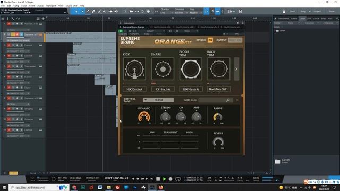The height and width of the screenshot is (191, 340).
Task: Toggle the Loop button in the transport
Action: tap(178, 179)
